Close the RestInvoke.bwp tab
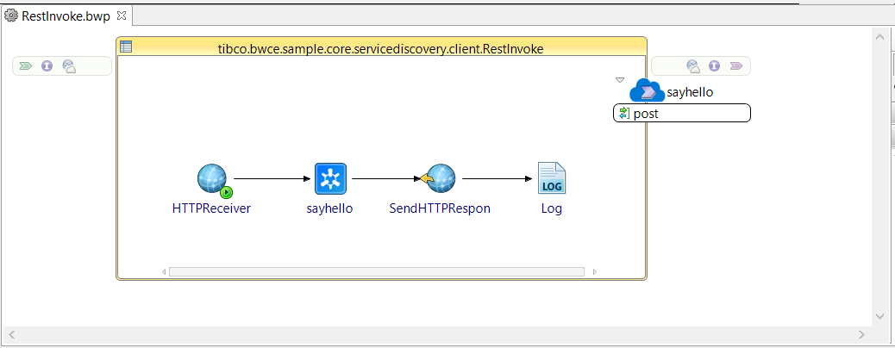 tap(121, 16)
